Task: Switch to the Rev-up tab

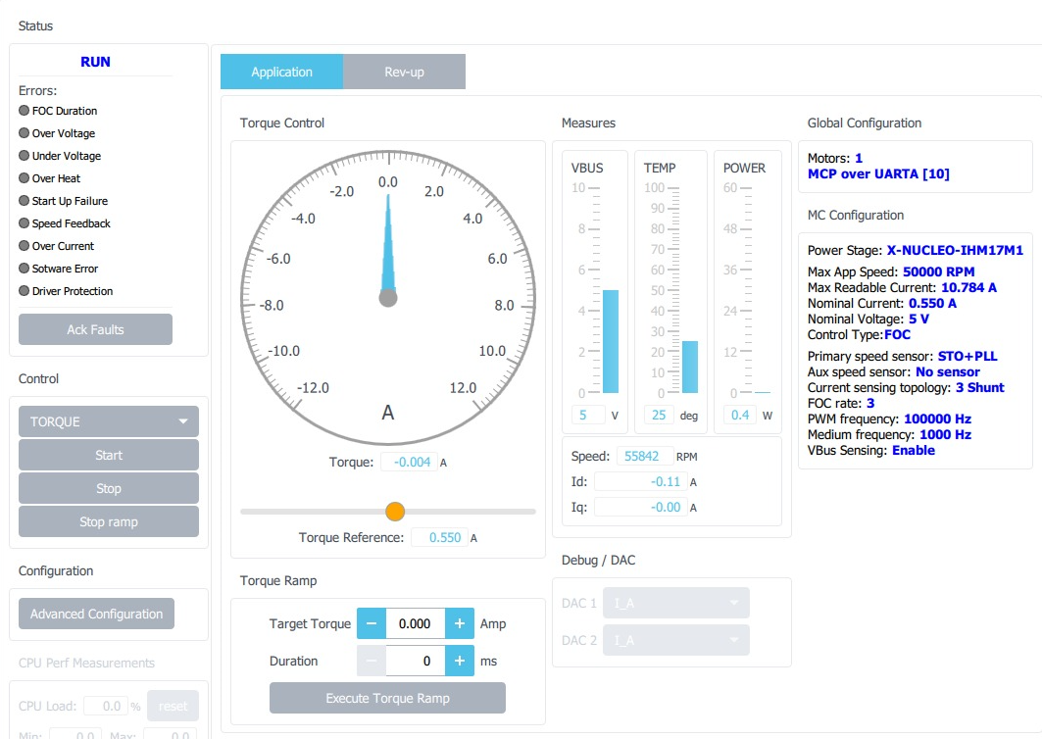Action: pyautogui.click(x=404, y=72)
